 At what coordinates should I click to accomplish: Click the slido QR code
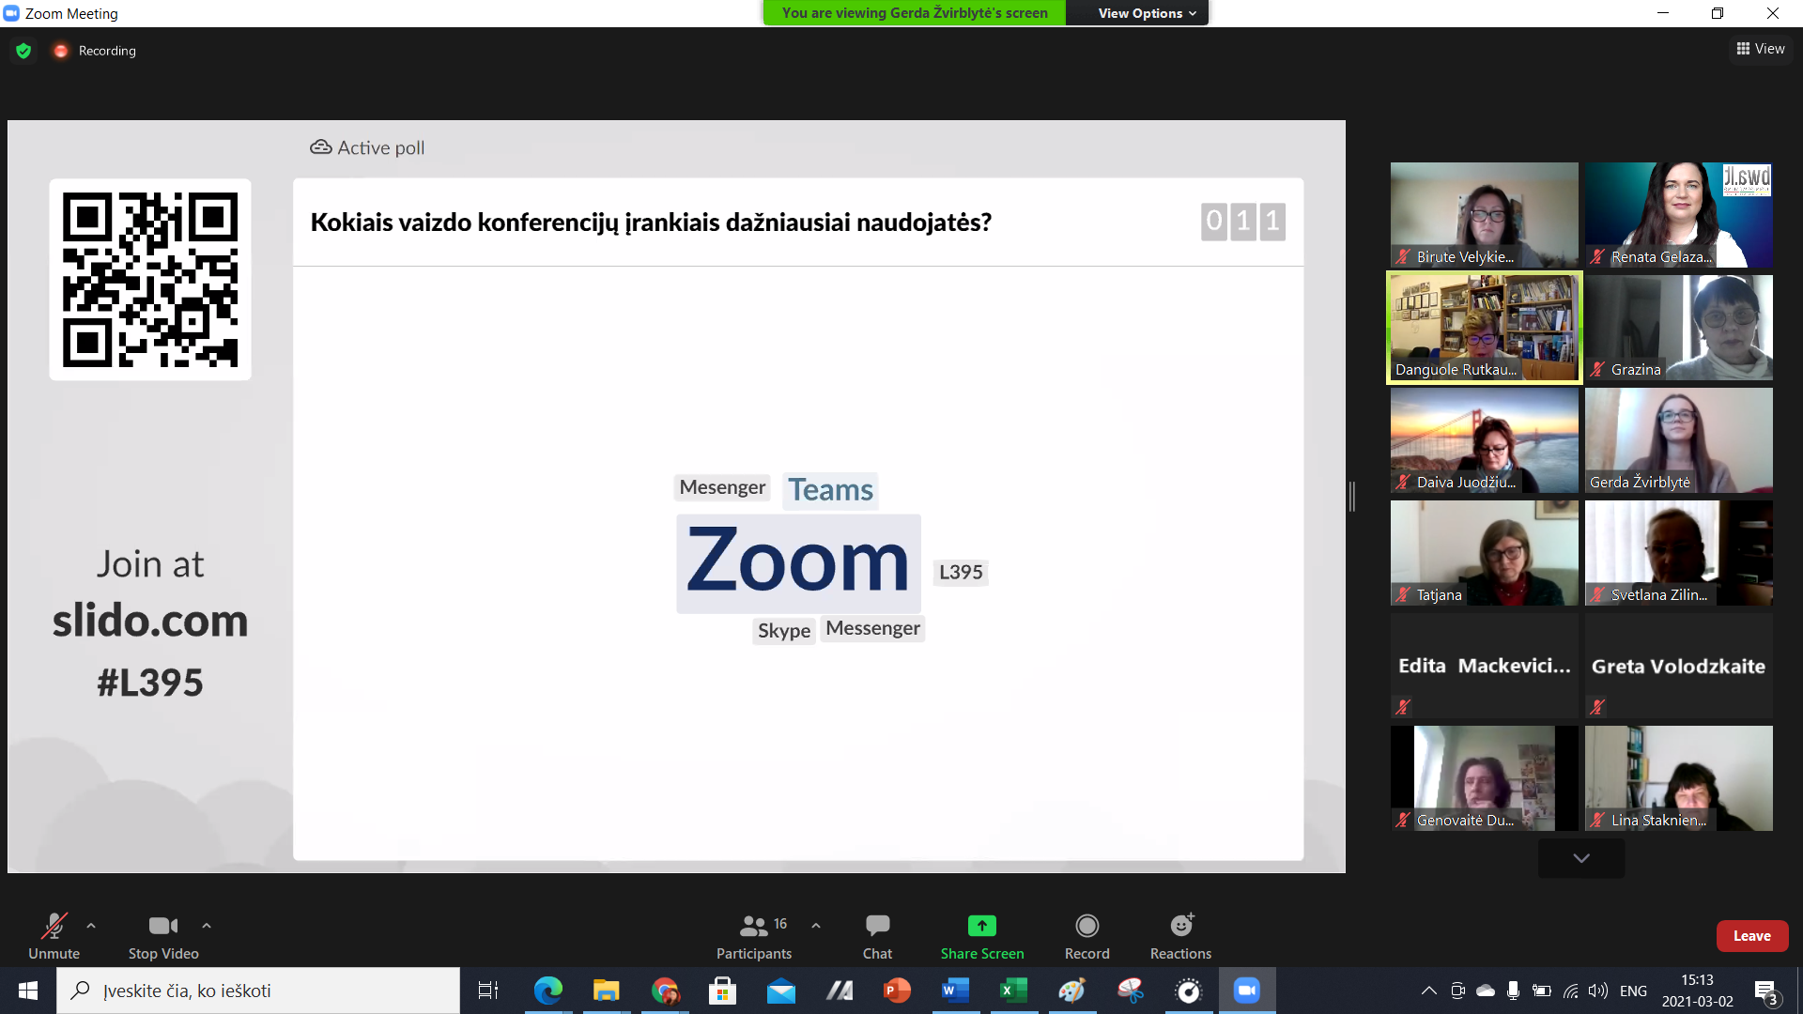tap(150, 280)
